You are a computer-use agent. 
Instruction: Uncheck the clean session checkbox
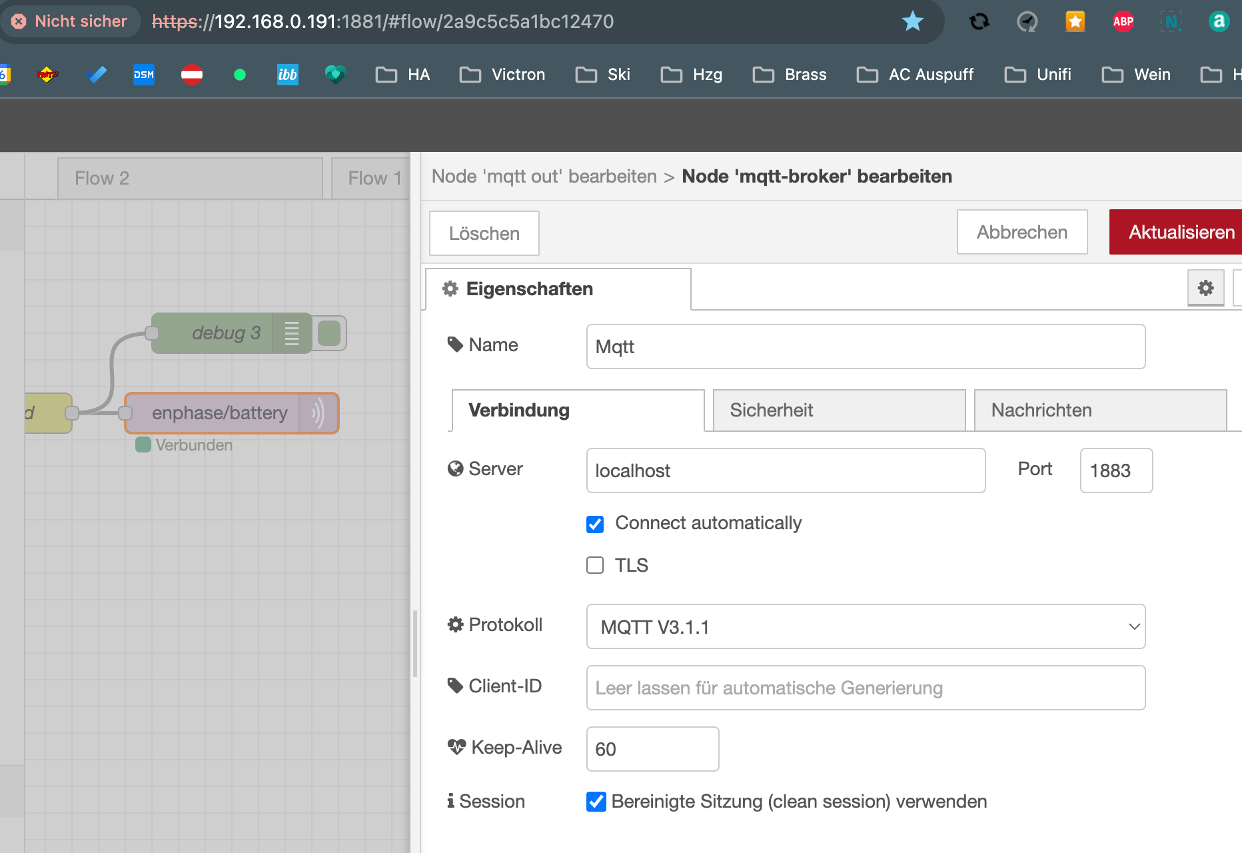[596, 802]
